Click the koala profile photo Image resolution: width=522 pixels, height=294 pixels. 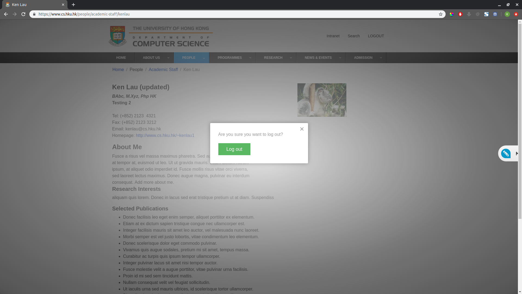322,100
